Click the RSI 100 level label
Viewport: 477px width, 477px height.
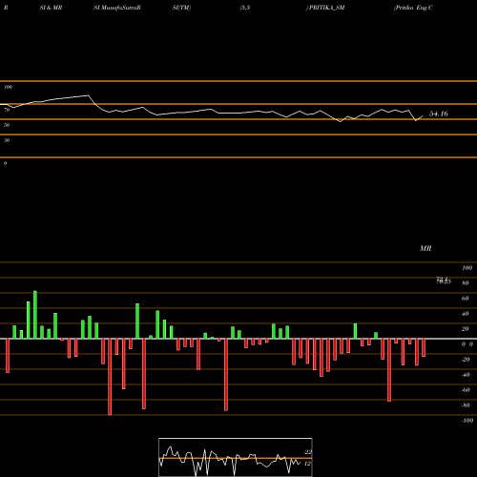coord(8,87)
